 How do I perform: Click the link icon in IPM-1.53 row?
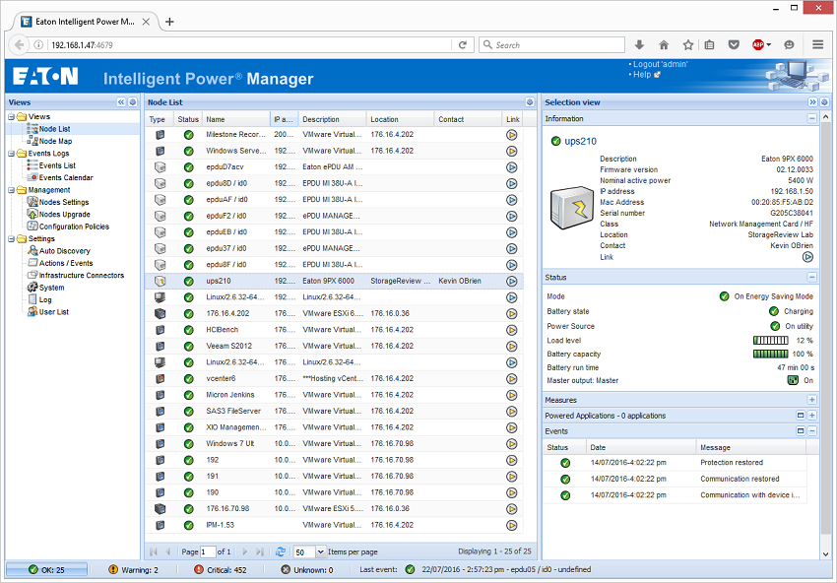coord(511,525)
